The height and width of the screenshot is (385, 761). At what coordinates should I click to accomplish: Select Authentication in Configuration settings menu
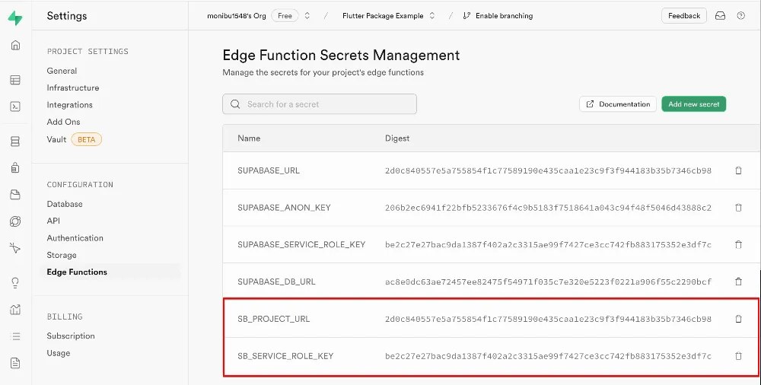point(75,238)
